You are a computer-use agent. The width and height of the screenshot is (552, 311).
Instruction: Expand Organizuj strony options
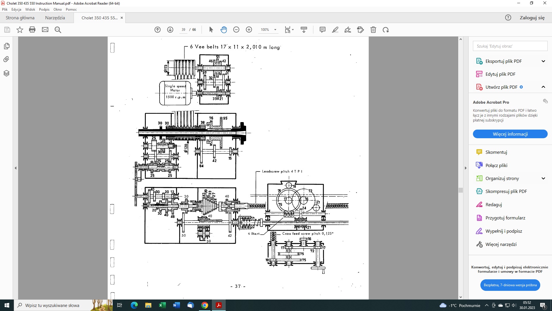pyautogui.click(x=543, y=178)
